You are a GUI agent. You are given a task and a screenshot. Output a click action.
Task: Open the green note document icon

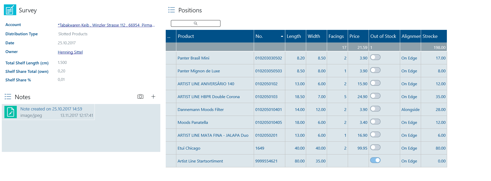point(11,112)
